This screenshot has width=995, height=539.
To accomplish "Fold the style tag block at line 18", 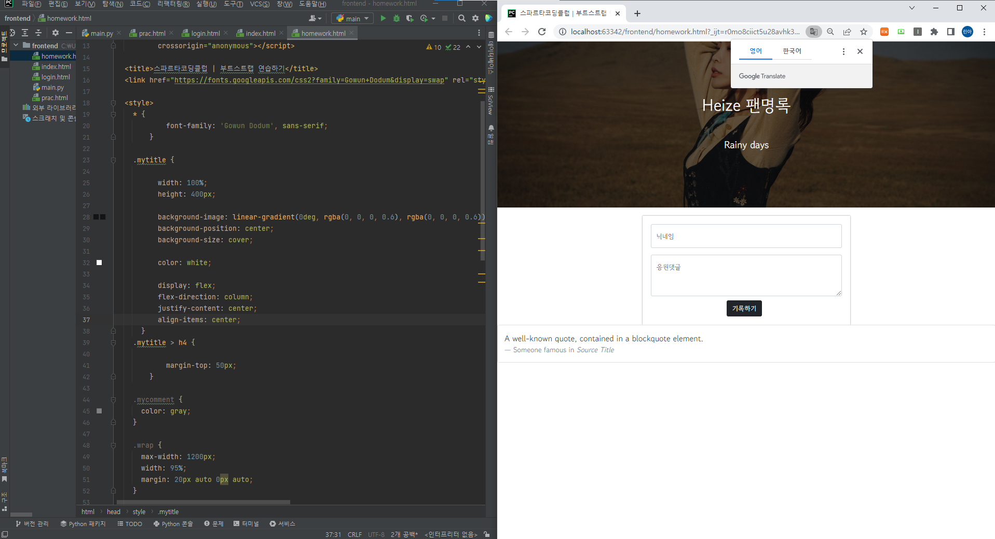I will 113,103.
